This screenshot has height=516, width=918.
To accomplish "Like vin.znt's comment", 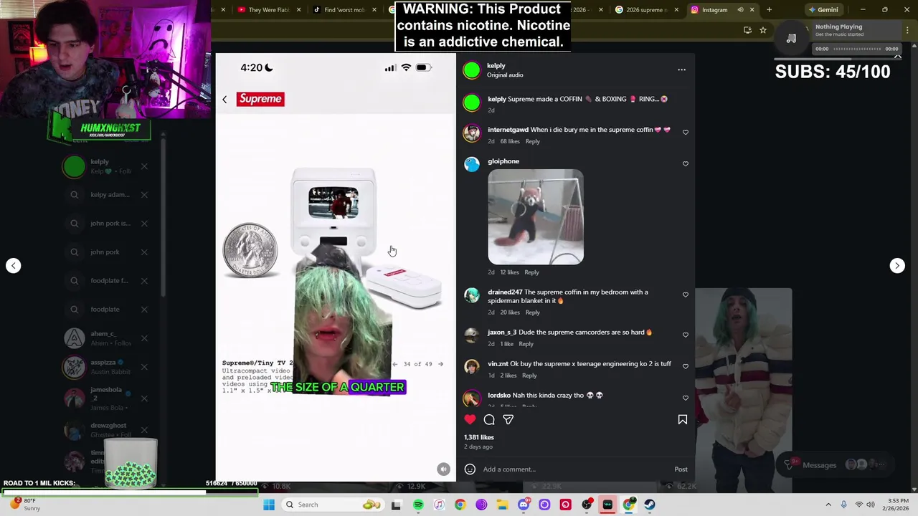I will click(x=686, y=367).
